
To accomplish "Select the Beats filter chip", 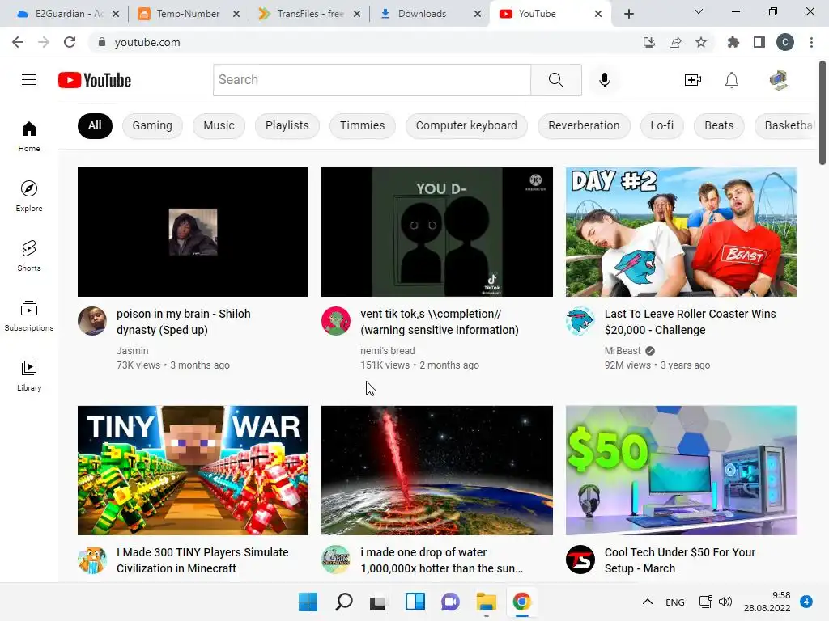I will 719,125.
